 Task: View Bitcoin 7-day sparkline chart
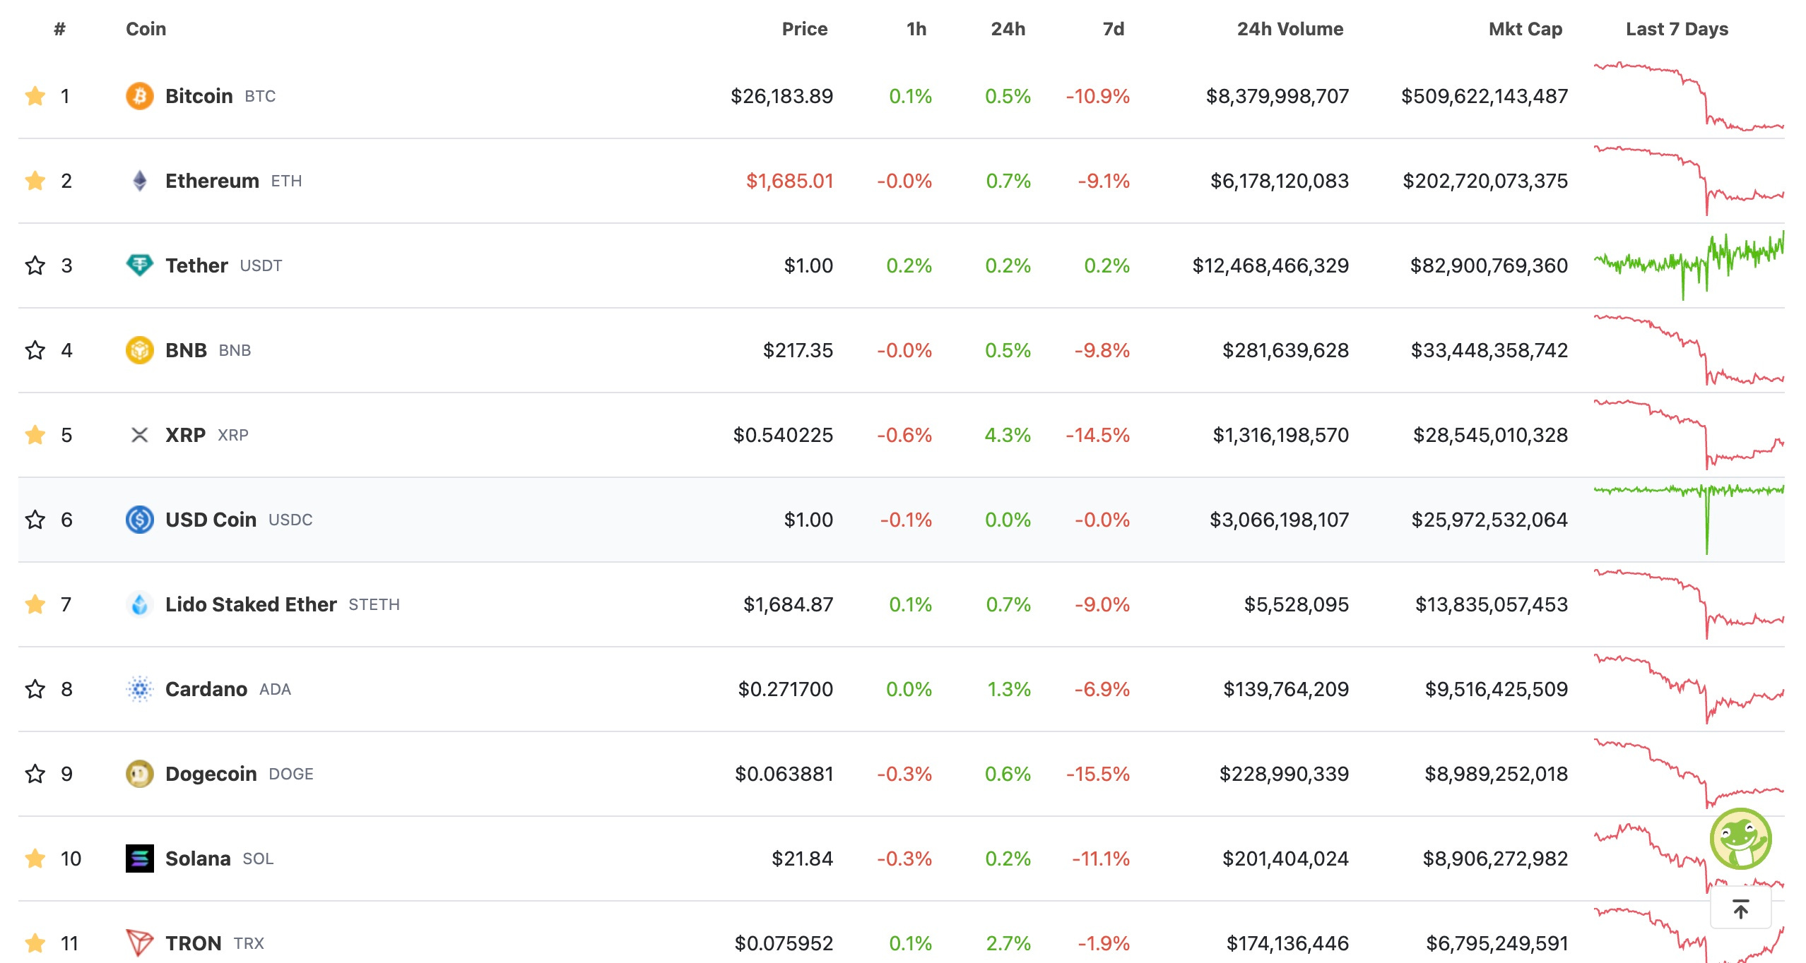[x=1689, y=96]
